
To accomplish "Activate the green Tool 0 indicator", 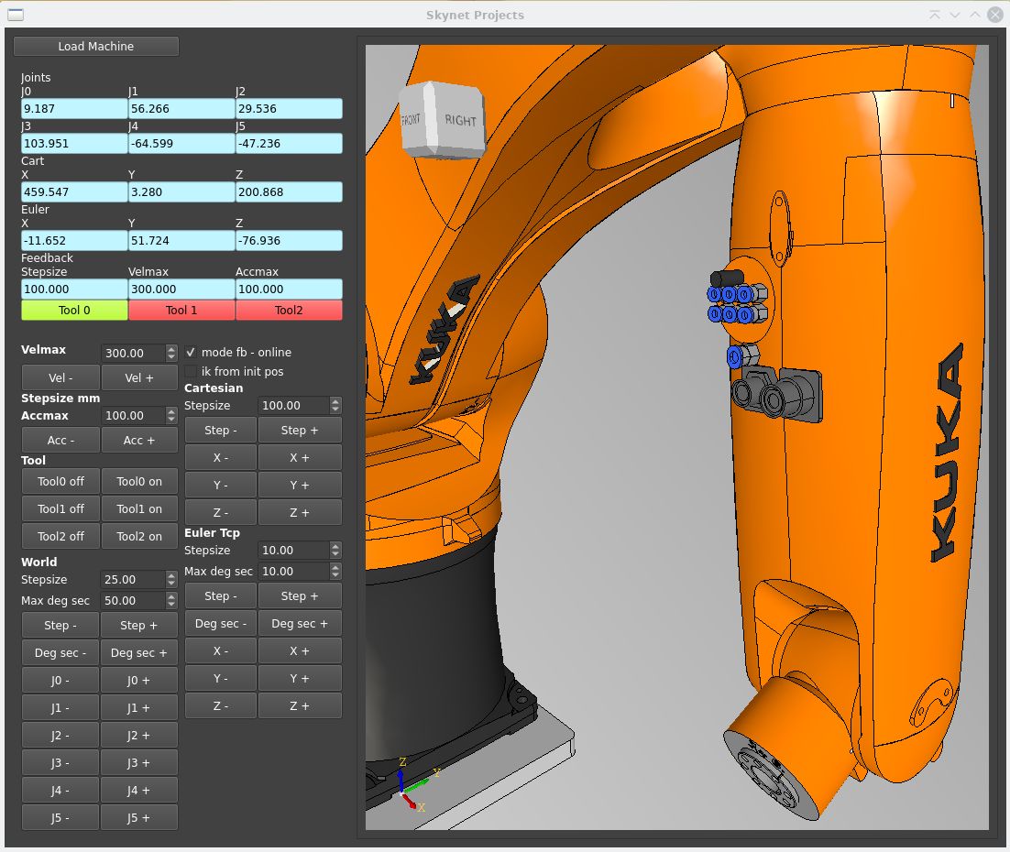I will pyautogui.click(x=74, y=311).
